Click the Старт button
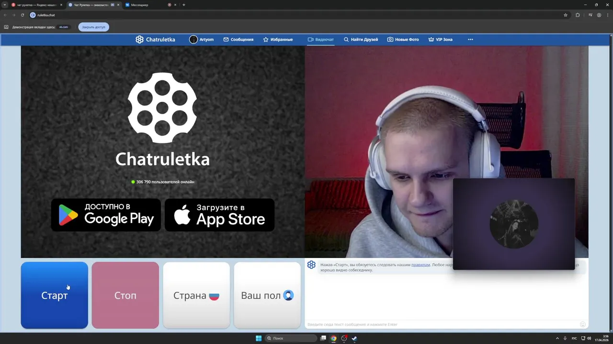This screenshot has width=613, height=344. point(54,295)
